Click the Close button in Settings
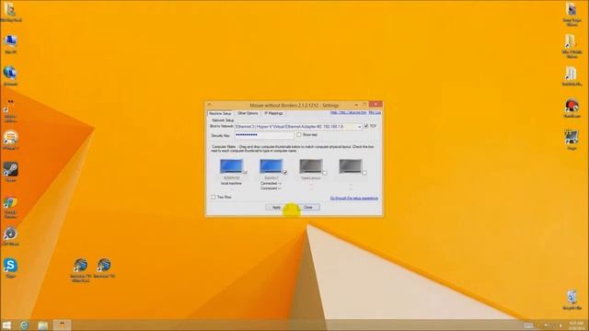This screenshot has width=589, height=331. click(308, 207)
